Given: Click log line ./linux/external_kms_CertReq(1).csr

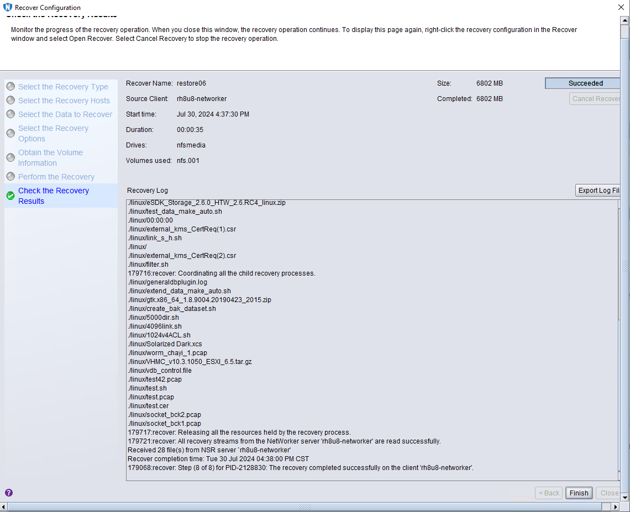Looking at the screenshot, I should click(182, 229).
